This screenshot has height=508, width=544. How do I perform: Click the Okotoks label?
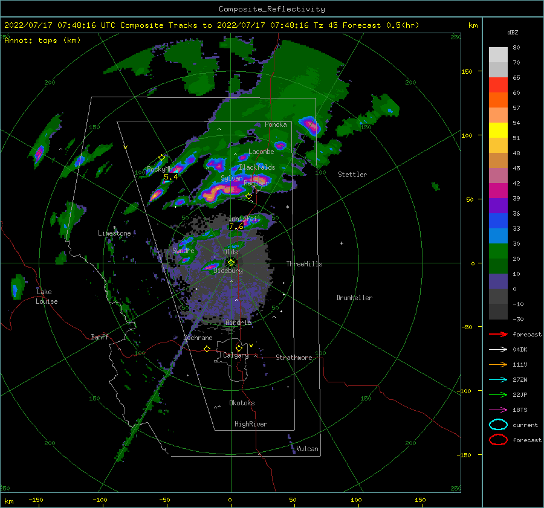click(242, 403)
